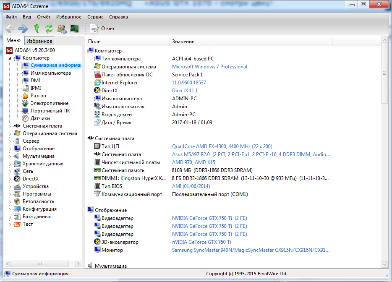The width and height of the screenshot is (392, 282).
Task: Expand the Отображение tree node
Action: pos(10,149)
